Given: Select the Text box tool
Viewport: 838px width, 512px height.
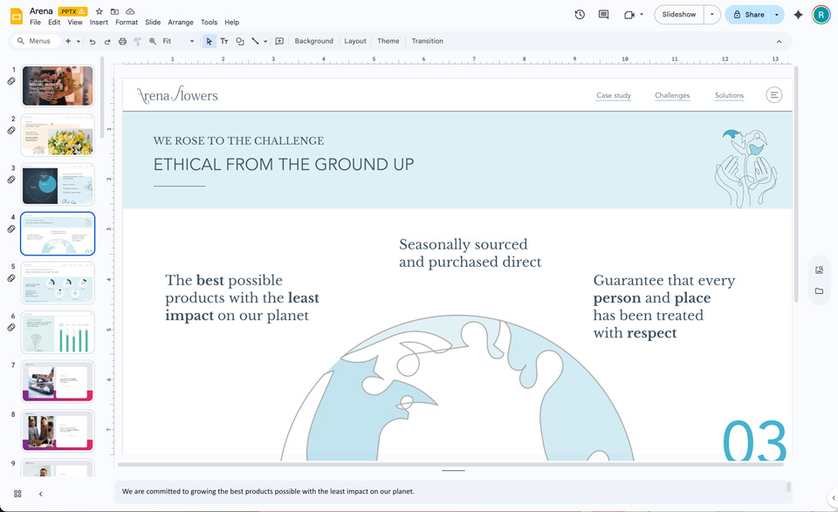Looking at the screenshot, I should pyautogui.click(x=224, y=41).
